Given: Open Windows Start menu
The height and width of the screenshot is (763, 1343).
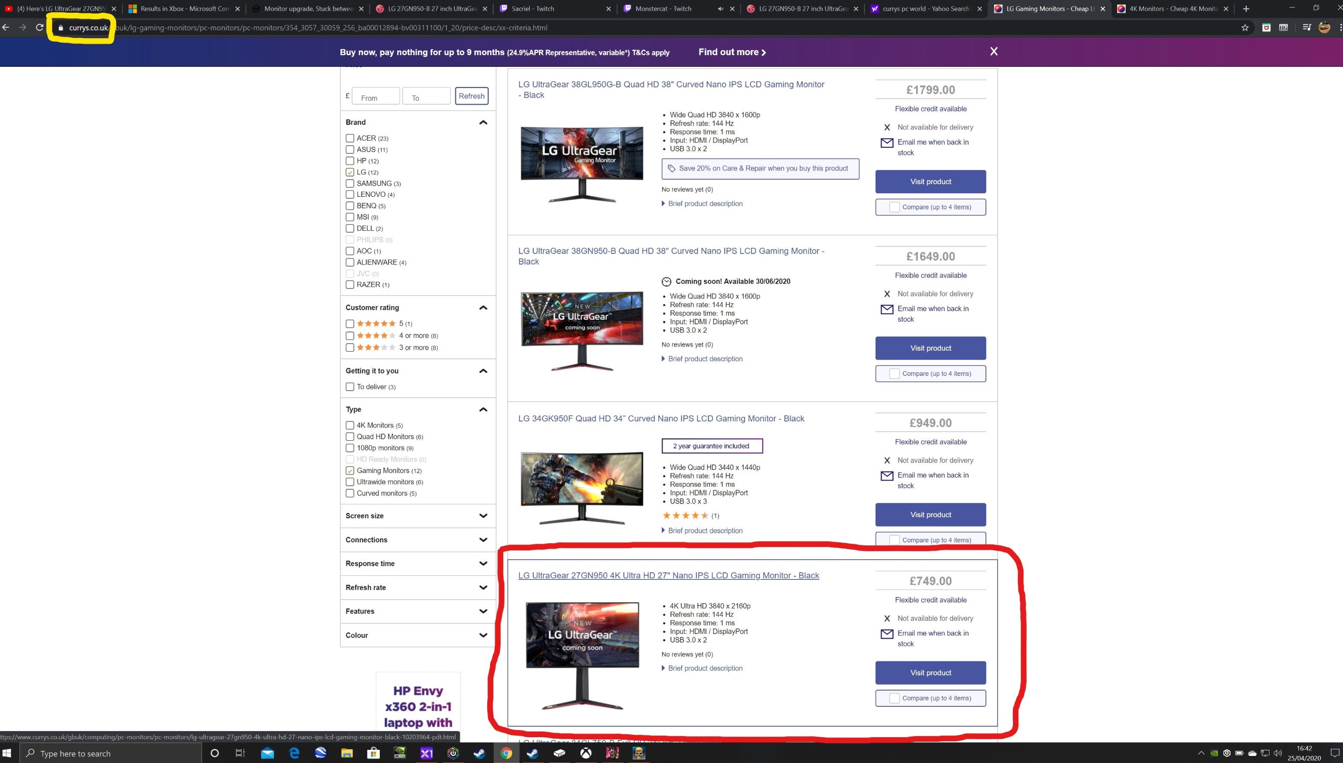Looking at the screenshot, I should tap(7, 753).
